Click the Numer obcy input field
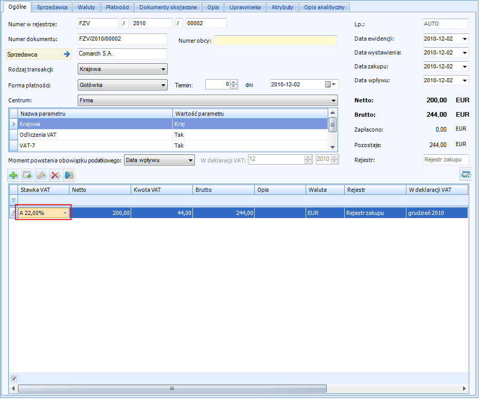480x399 pixels. (275, 41)
